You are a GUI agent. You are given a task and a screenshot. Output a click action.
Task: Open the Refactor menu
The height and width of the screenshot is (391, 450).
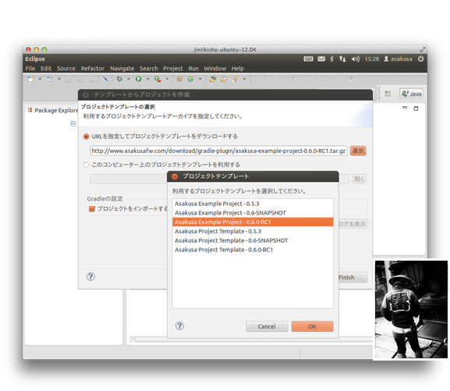[x=92, y=69]
